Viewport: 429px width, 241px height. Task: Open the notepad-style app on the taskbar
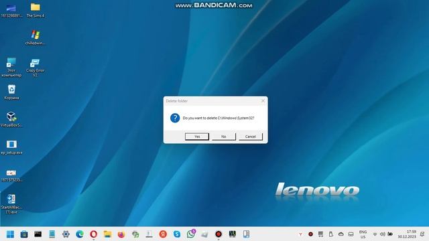click(52, 234)
